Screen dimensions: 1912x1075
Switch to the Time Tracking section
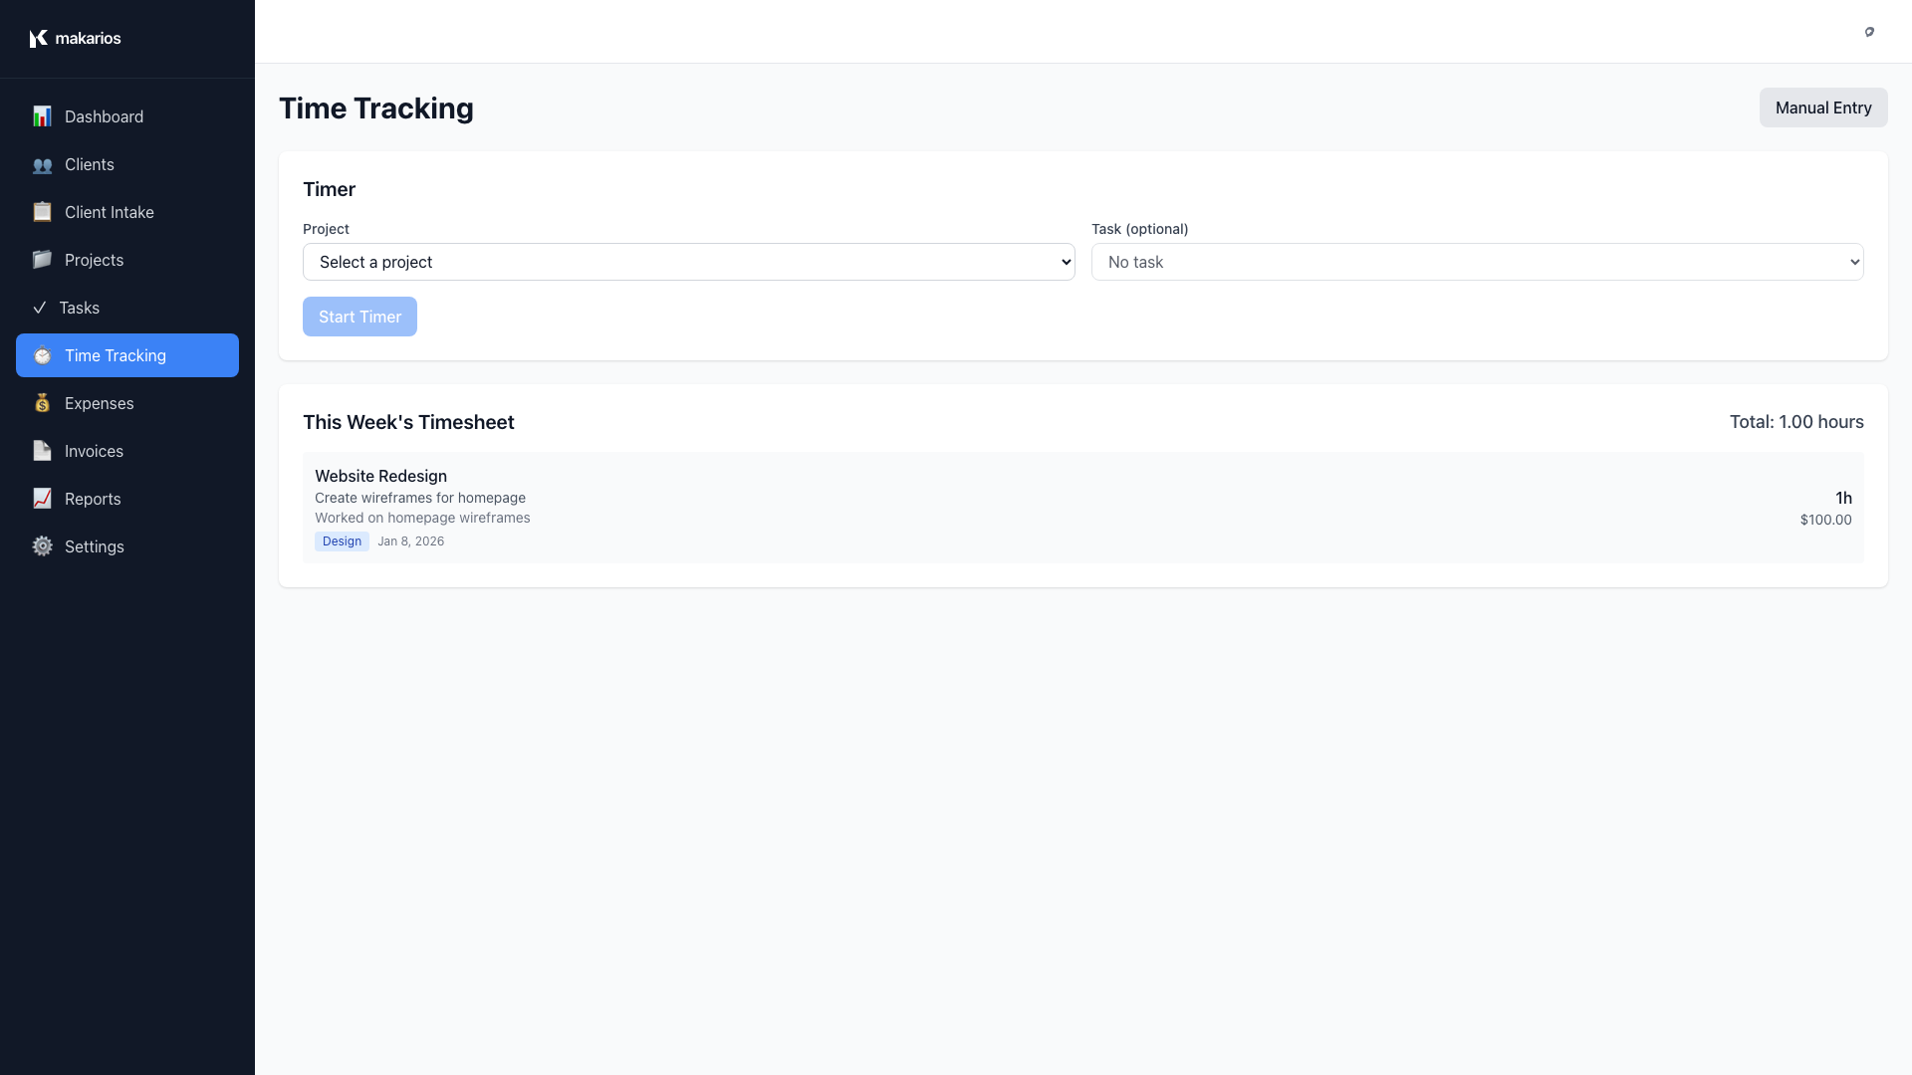click(126, 355)
